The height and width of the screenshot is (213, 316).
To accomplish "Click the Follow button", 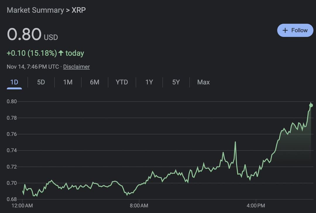I will [x=295, y=30].
